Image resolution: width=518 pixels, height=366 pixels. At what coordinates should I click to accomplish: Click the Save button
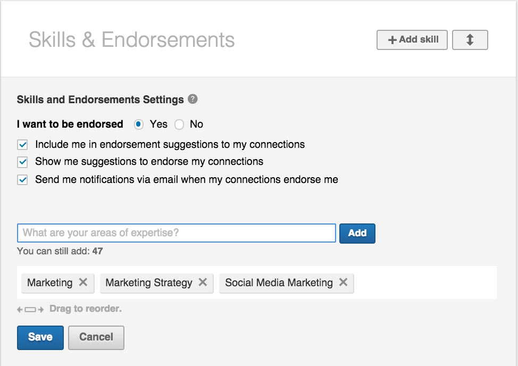click(x=40, y=337)
